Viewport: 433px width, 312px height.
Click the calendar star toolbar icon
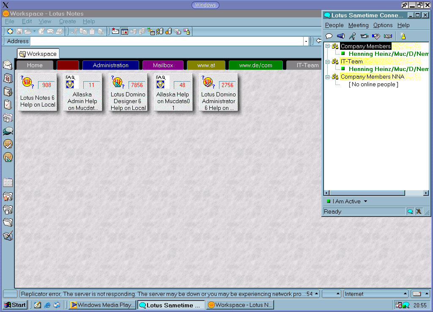pos(125,31)
